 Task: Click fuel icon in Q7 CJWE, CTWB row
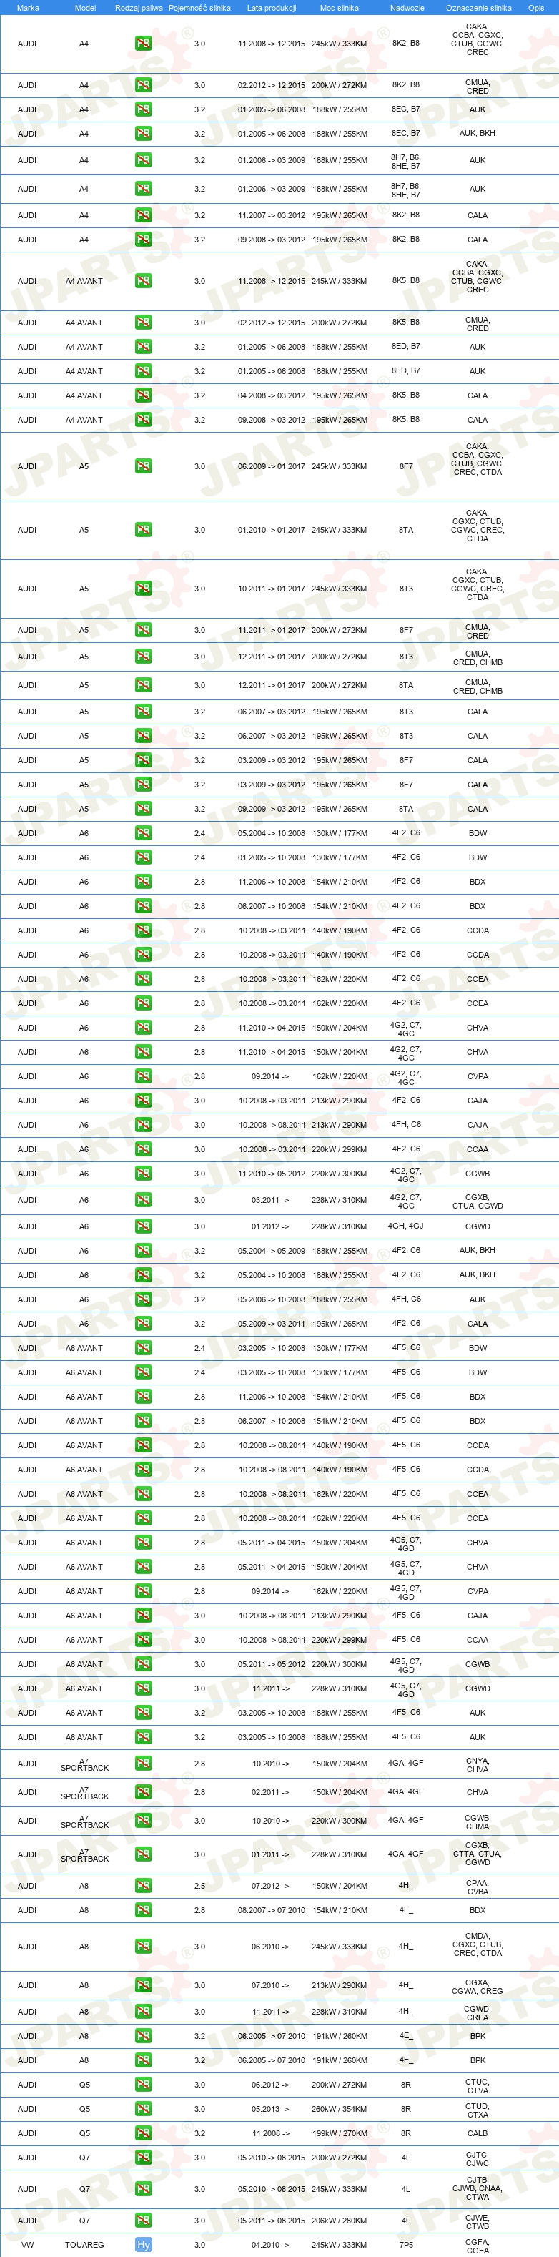click(x=143, y=2221)
